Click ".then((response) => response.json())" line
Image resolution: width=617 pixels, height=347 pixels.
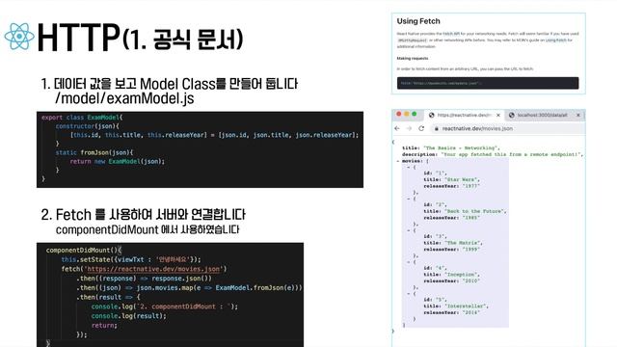[144, 279]
